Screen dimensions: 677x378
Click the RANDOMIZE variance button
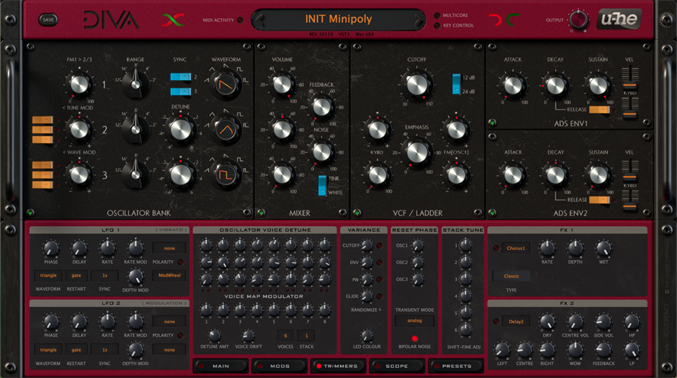(366, 310)
